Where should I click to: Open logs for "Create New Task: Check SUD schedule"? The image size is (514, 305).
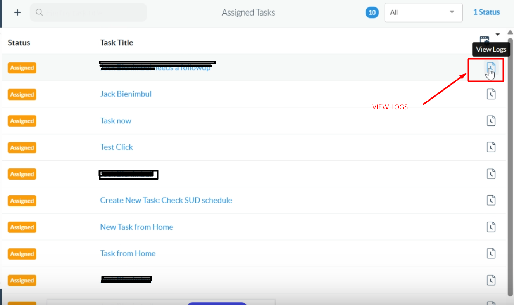491,200
